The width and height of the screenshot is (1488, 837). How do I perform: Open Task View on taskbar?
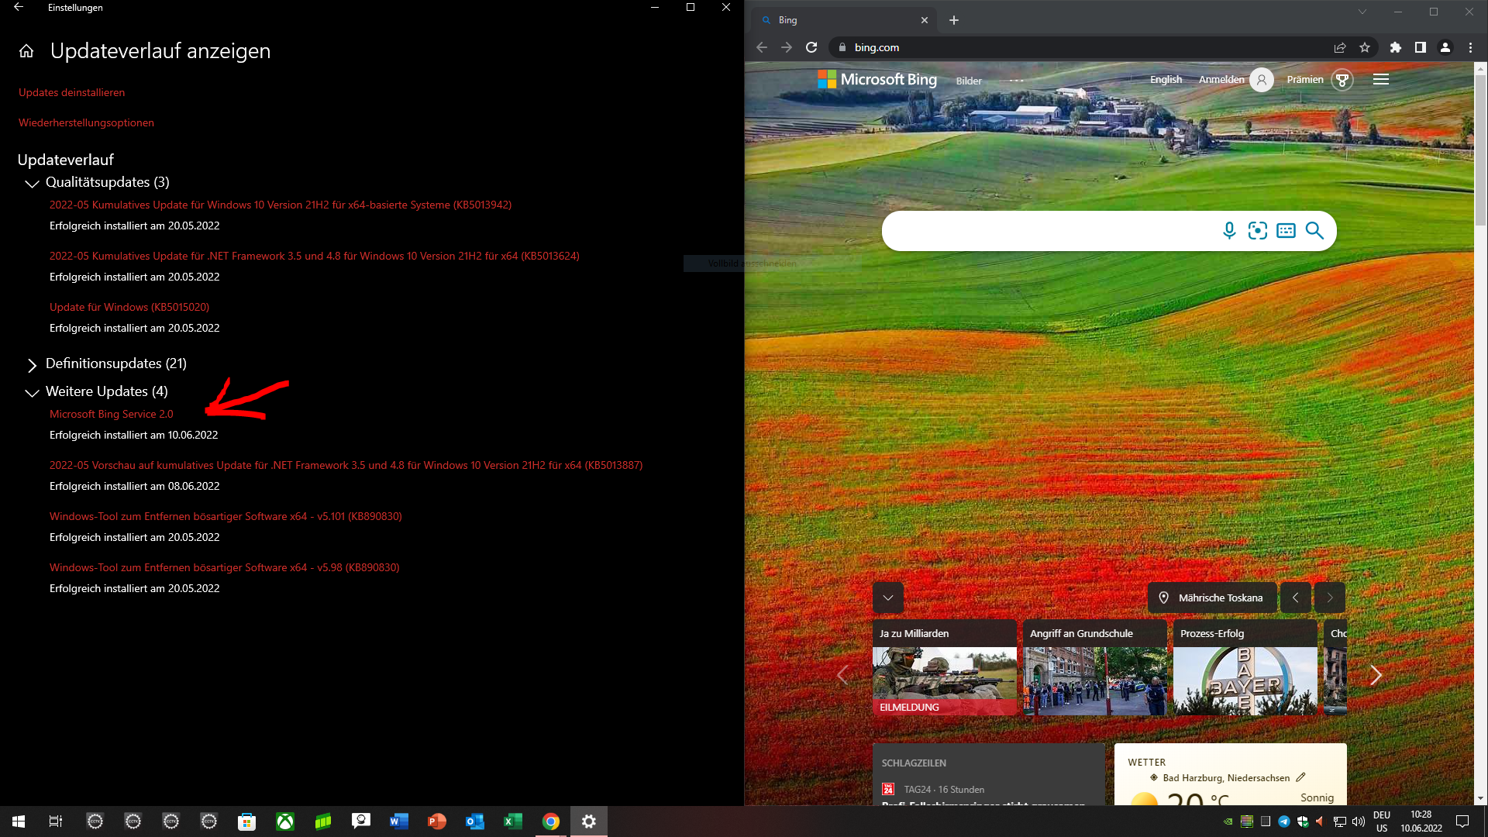click(56, 821)
